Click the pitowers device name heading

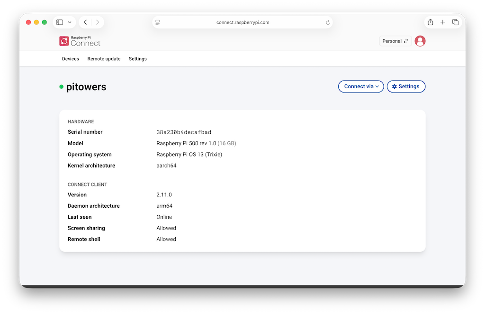(x=86, y=87)
